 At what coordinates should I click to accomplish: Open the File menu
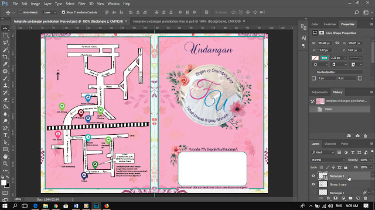tap(15, 4)
